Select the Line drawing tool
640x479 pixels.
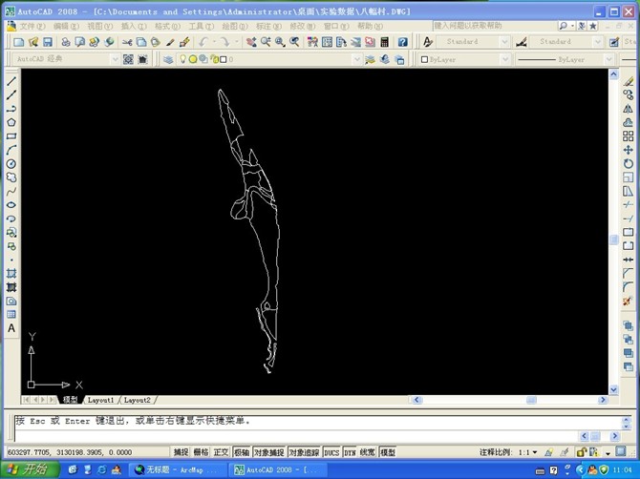pyautogui.click(x=11, y=81)
